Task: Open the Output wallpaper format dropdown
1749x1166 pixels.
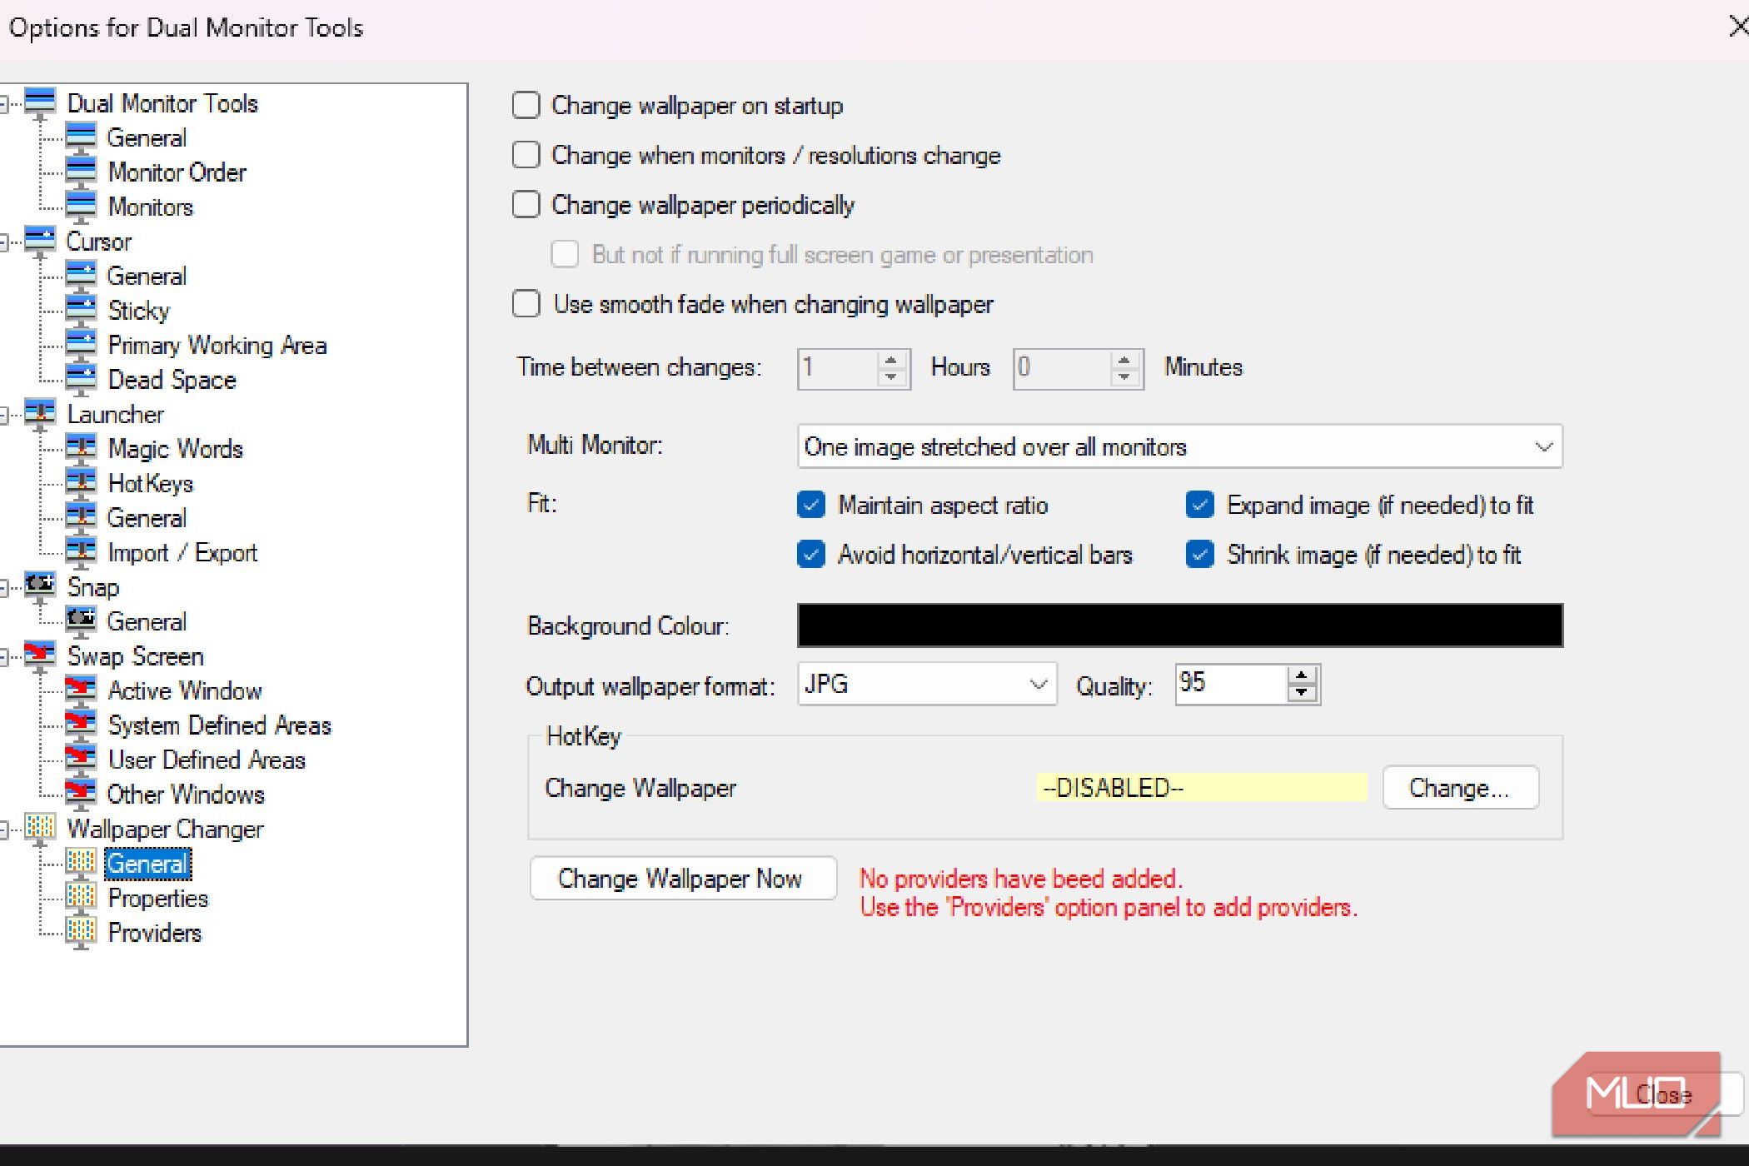Action: coord(1037,684)
